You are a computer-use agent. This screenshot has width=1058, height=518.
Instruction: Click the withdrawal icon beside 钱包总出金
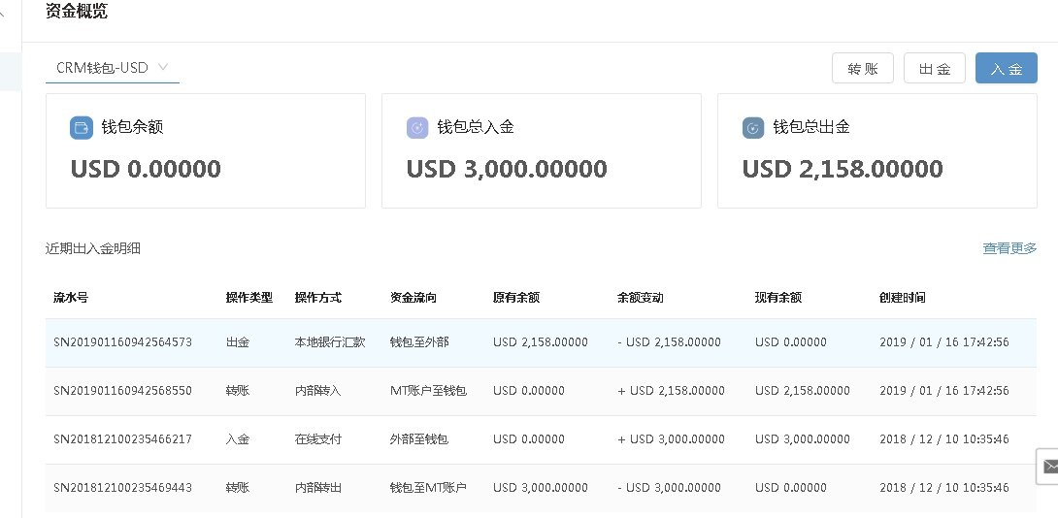(753, 128)
